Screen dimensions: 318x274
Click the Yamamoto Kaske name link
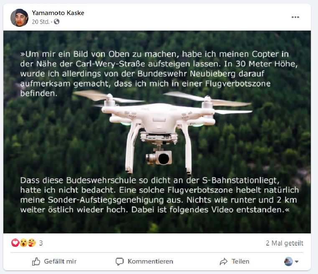click(58, 13)
